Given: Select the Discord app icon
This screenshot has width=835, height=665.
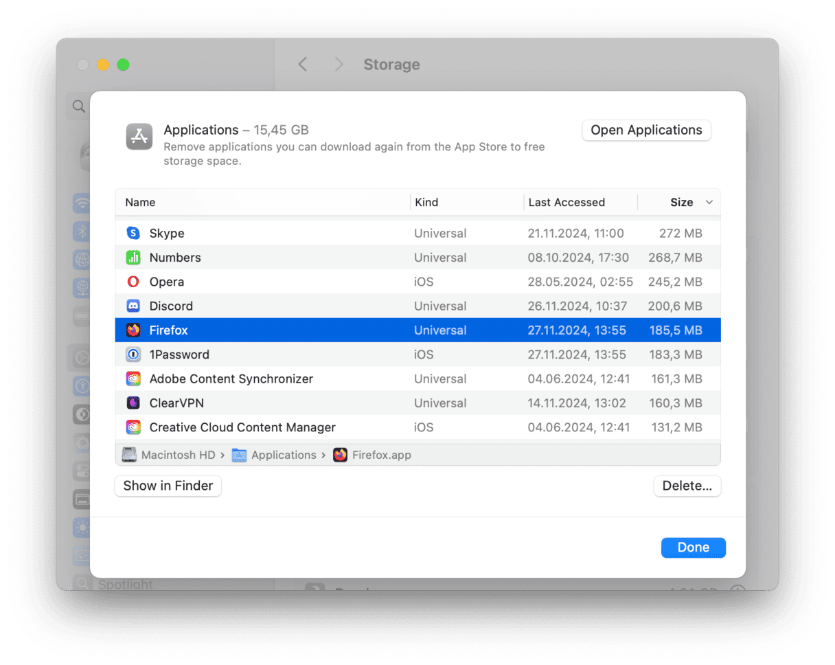Looking at the screenshot, I should coord(133,306).
